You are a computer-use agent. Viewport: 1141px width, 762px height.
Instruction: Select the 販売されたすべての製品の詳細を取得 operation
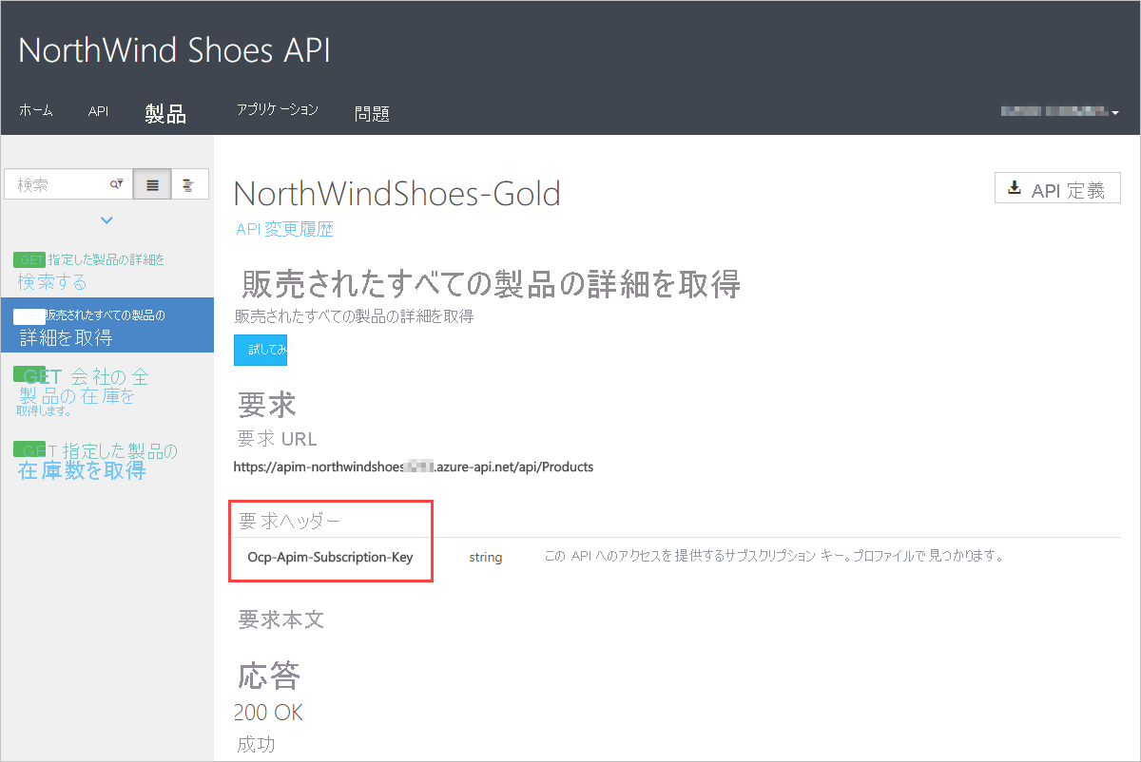106,325
